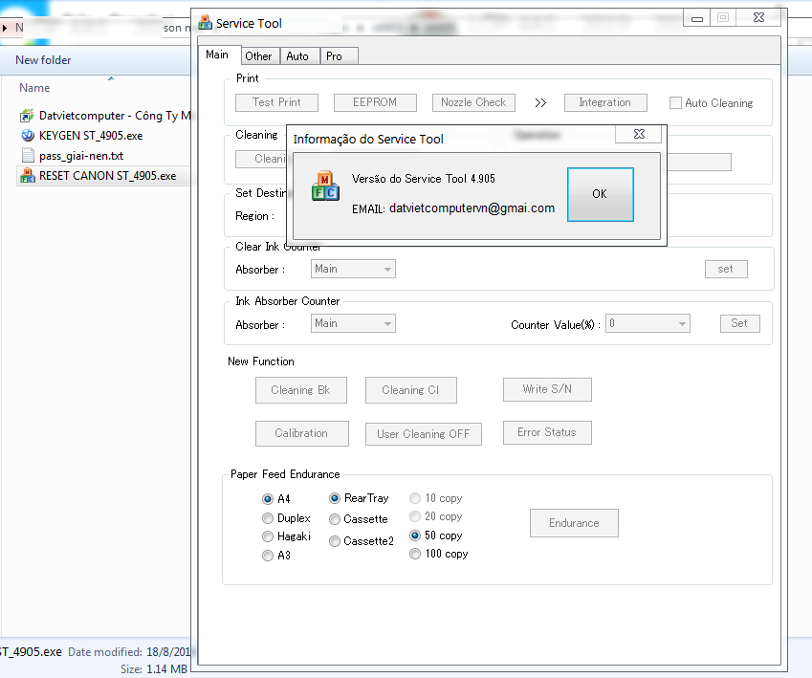The height and width of the screenshot is (678, 812).
Task: Click the Service Tool title bar icon
Action: pyautogui.click(x=205, y=22)
